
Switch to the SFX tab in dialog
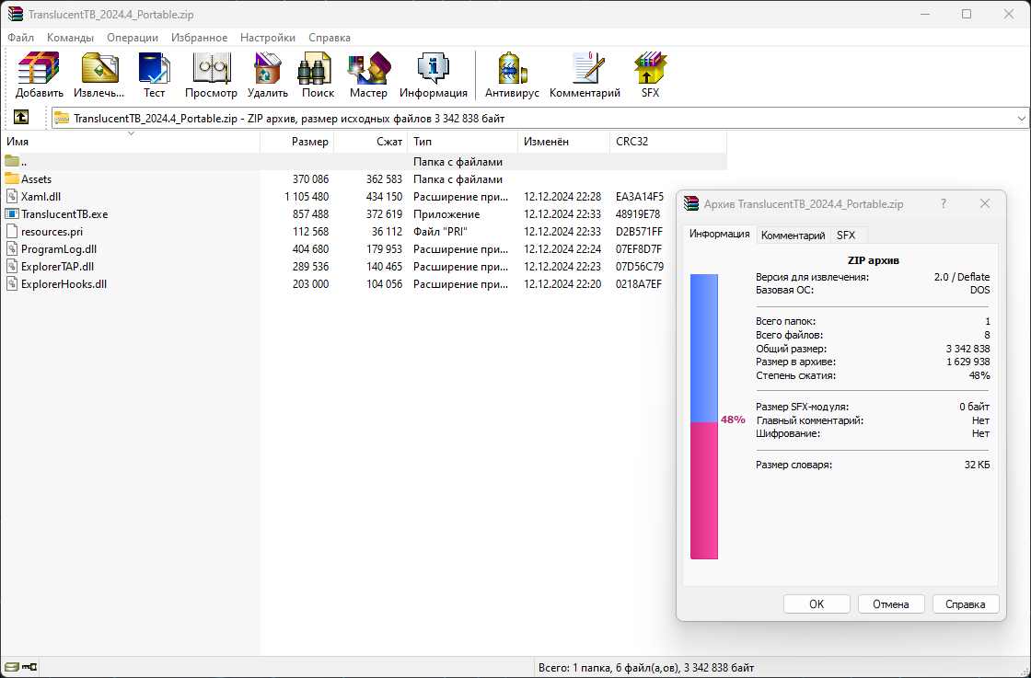[845, 236]
